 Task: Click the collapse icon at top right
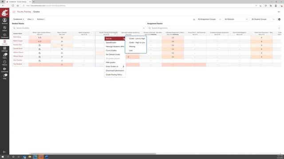pyautogui.click(x=279, y=12)
